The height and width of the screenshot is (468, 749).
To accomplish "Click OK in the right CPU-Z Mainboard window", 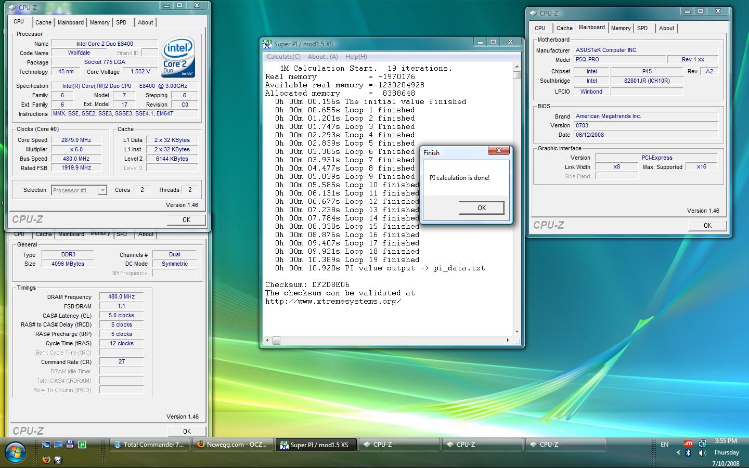I will [707, 226].
